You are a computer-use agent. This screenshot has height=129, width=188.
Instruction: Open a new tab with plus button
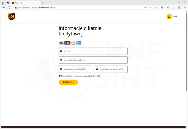(43, 3)
